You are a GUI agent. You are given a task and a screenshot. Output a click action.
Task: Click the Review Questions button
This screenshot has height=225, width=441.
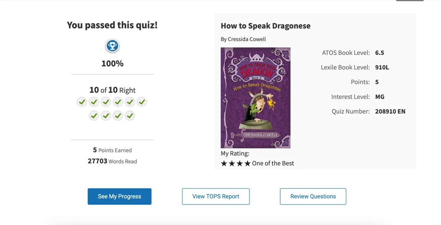(x=313, y=196)
